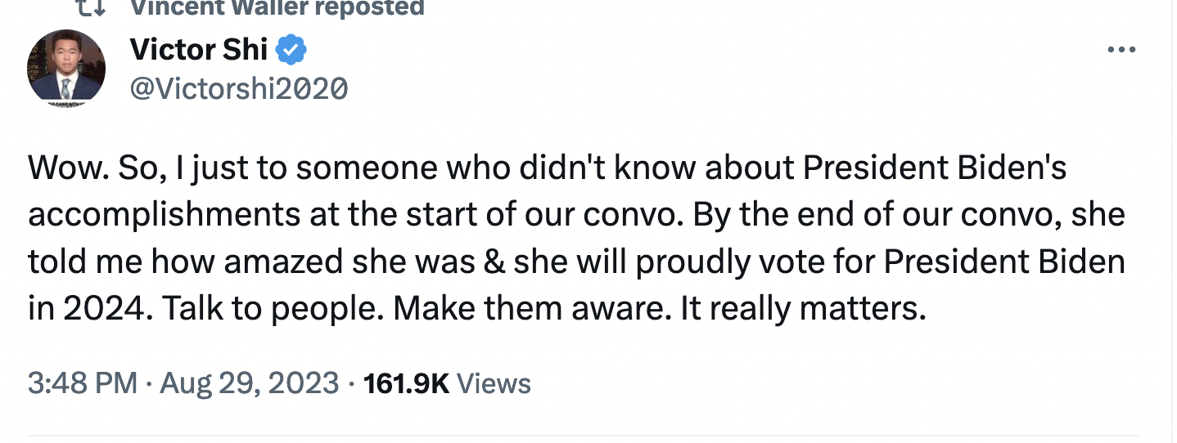Open the @Victorshi2020 handle
Viewport: 1177px width, 443px height.
point(239,87)
